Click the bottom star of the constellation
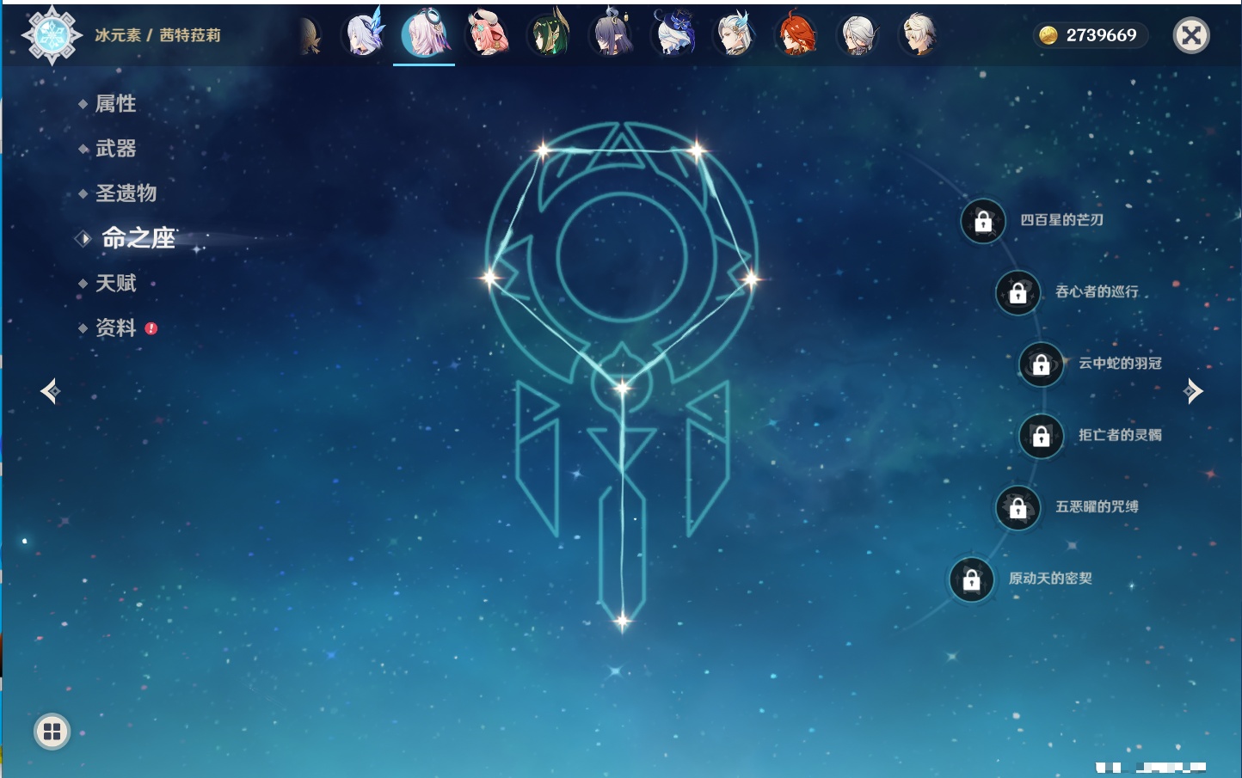 click(622, 620)
